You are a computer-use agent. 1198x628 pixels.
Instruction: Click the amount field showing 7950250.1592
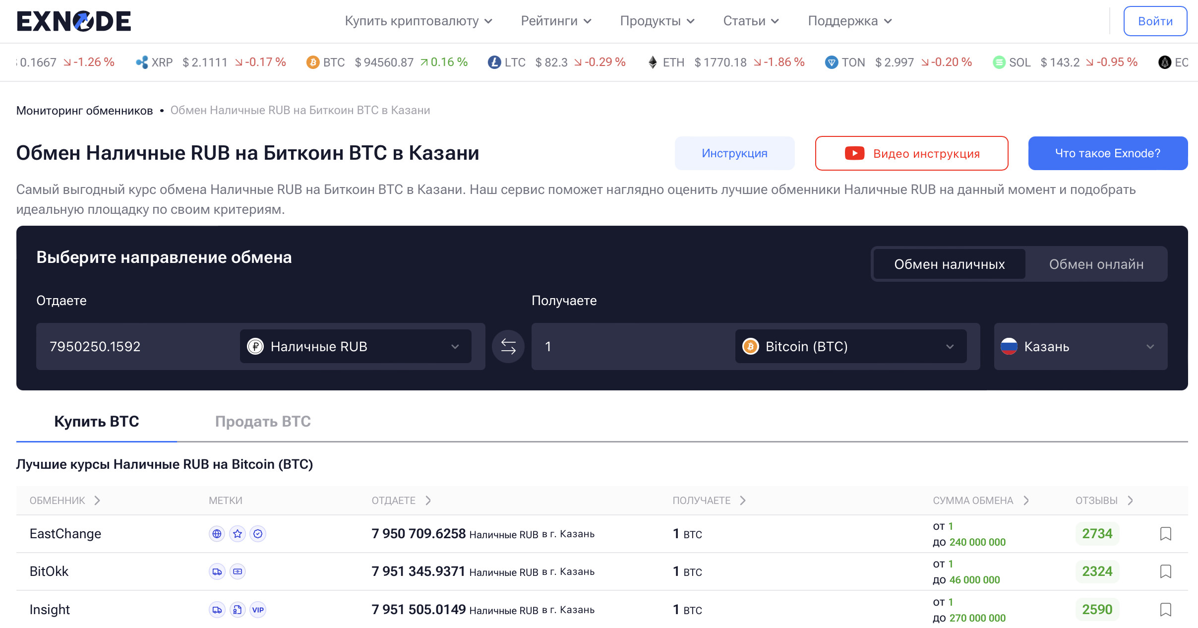pyautogui.click(x=134, y=346)
